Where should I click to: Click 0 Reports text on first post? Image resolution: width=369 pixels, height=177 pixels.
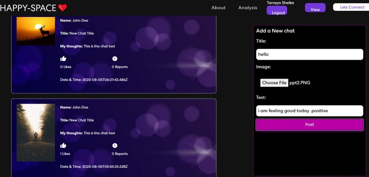pyautogui.click(x=120, y=67)
